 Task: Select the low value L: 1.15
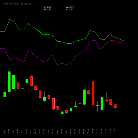[70, 9]
